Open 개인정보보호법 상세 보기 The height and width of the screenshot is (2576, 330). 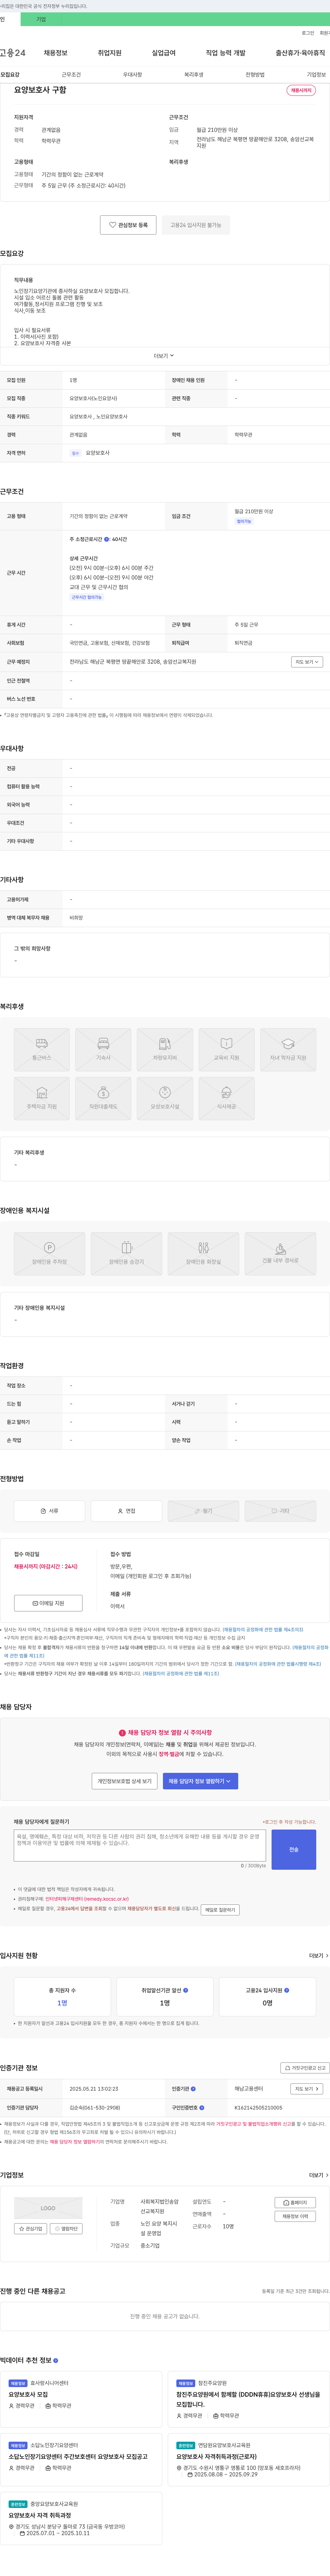pyautogui.click(x=125, y=1781)
